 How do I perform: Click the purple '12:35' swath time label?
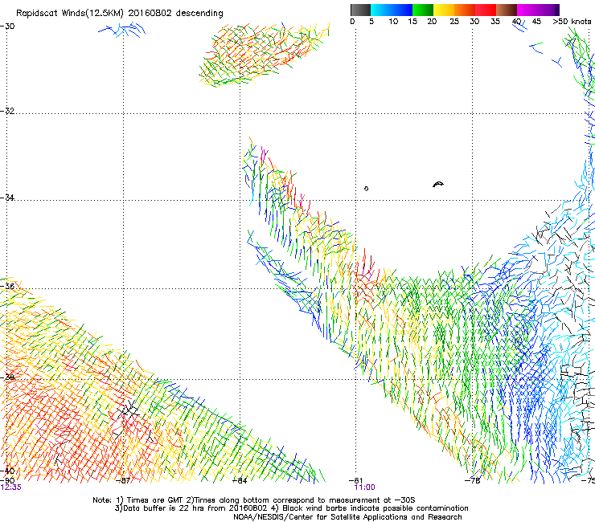pyautogui.click(x=11, y=487)
